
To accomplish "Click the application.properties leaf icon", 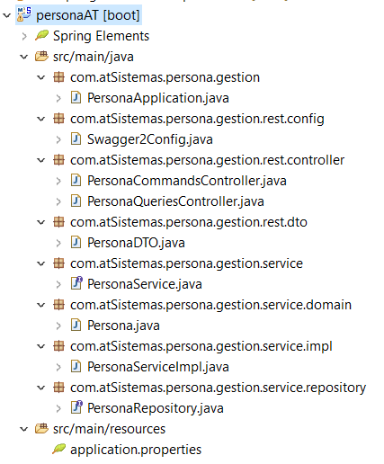I will coord(58,449).
